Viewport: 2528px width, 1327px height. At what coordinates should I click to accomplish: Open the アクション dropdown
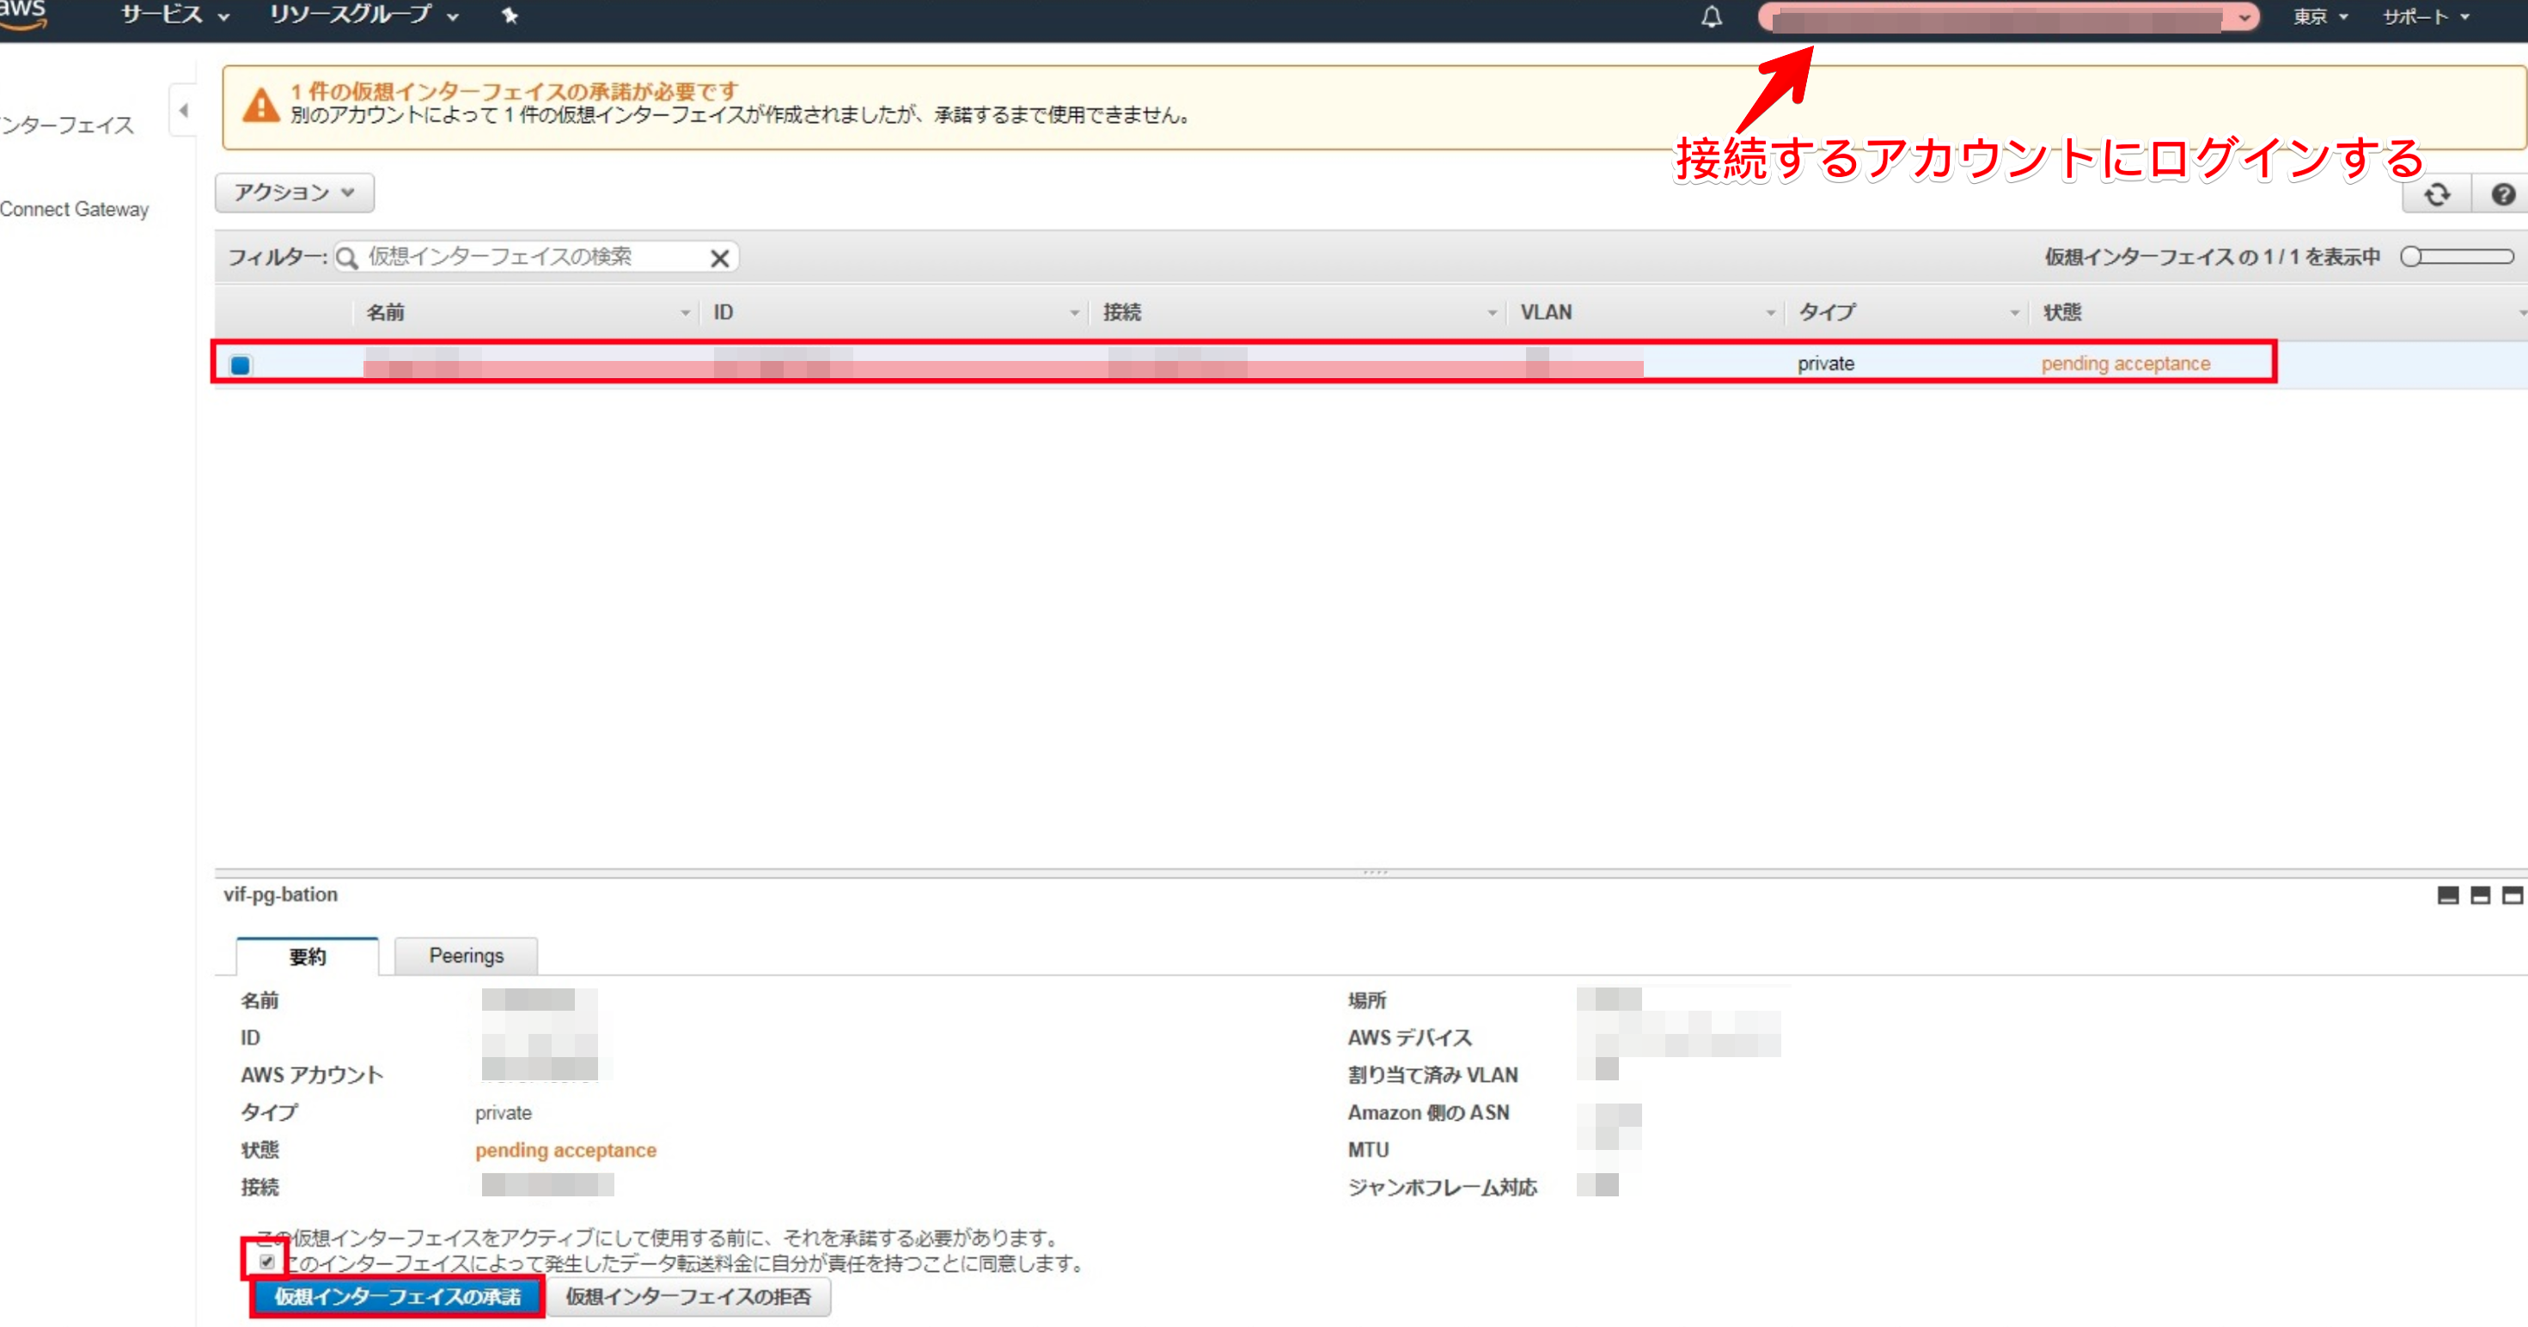pyautogui.click(x=293, y=193)
